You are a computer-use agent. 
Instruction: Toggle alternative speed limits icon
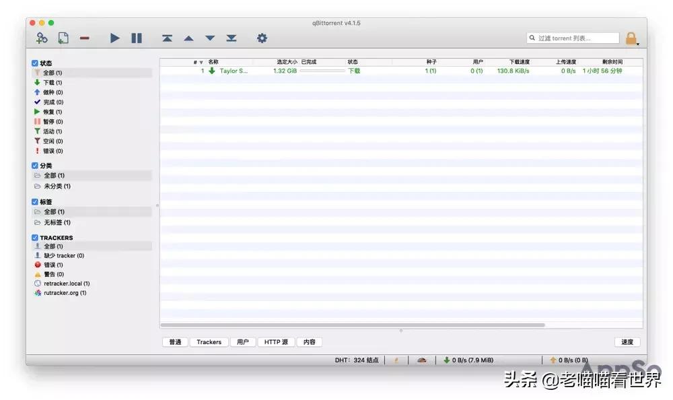[x=422, y=360]
